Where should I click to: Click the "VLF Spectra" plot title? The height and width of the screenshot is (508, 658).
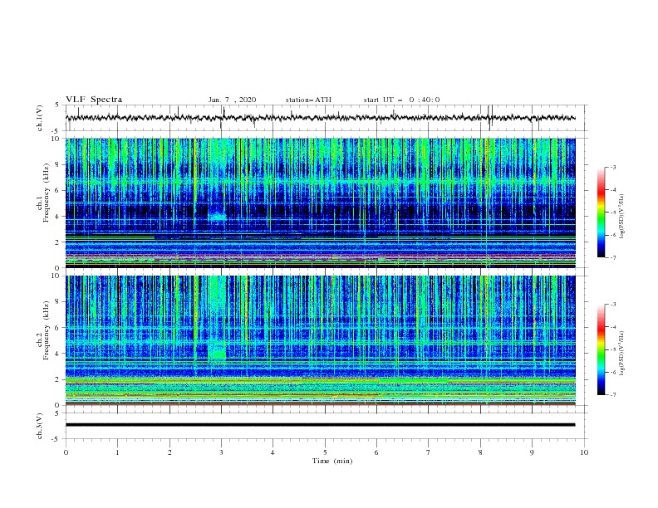click(x=94, y=100)
